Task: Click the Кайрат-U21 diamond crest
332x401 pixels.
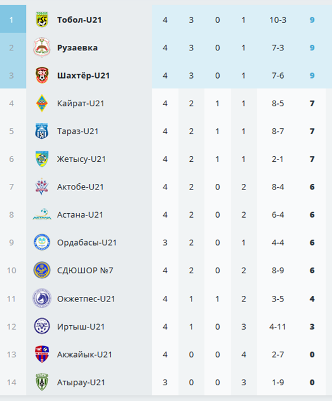Action: click(42, 104)
